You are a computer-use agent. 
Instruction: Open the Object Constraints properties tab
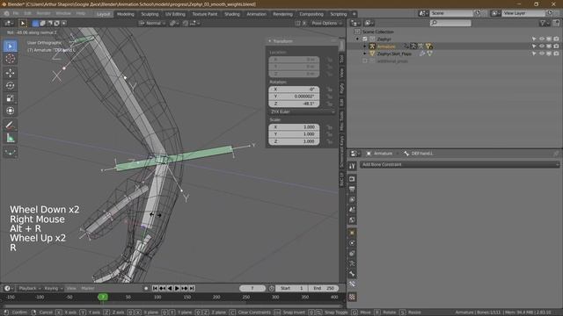[352, 254]
